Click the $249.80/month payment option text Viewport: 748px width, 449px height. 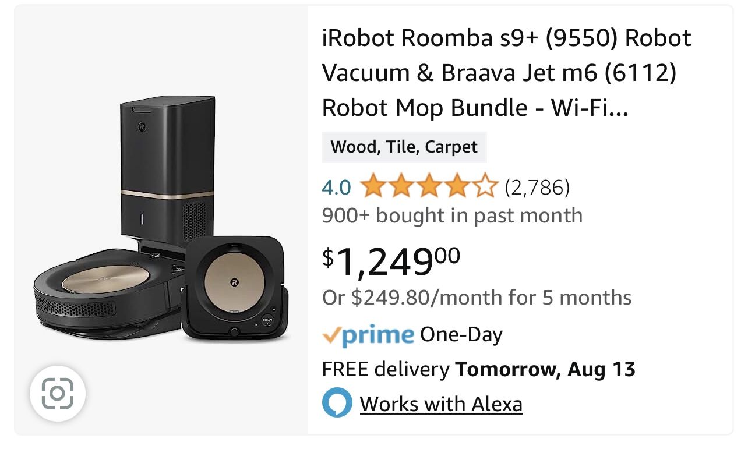click(477, 298)
